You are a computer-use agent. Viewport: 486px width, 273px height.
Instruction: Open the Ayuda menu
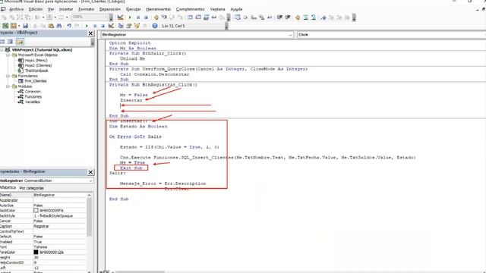click(236, 9)
